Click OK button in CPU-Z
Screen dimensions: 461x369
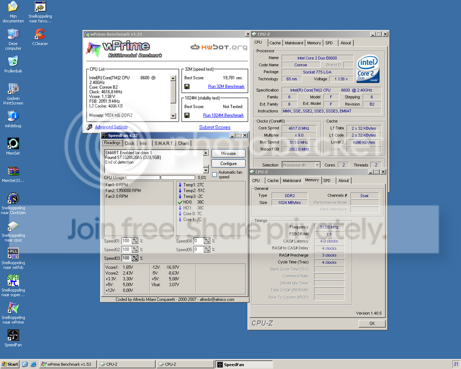click(x=372, y=323)
